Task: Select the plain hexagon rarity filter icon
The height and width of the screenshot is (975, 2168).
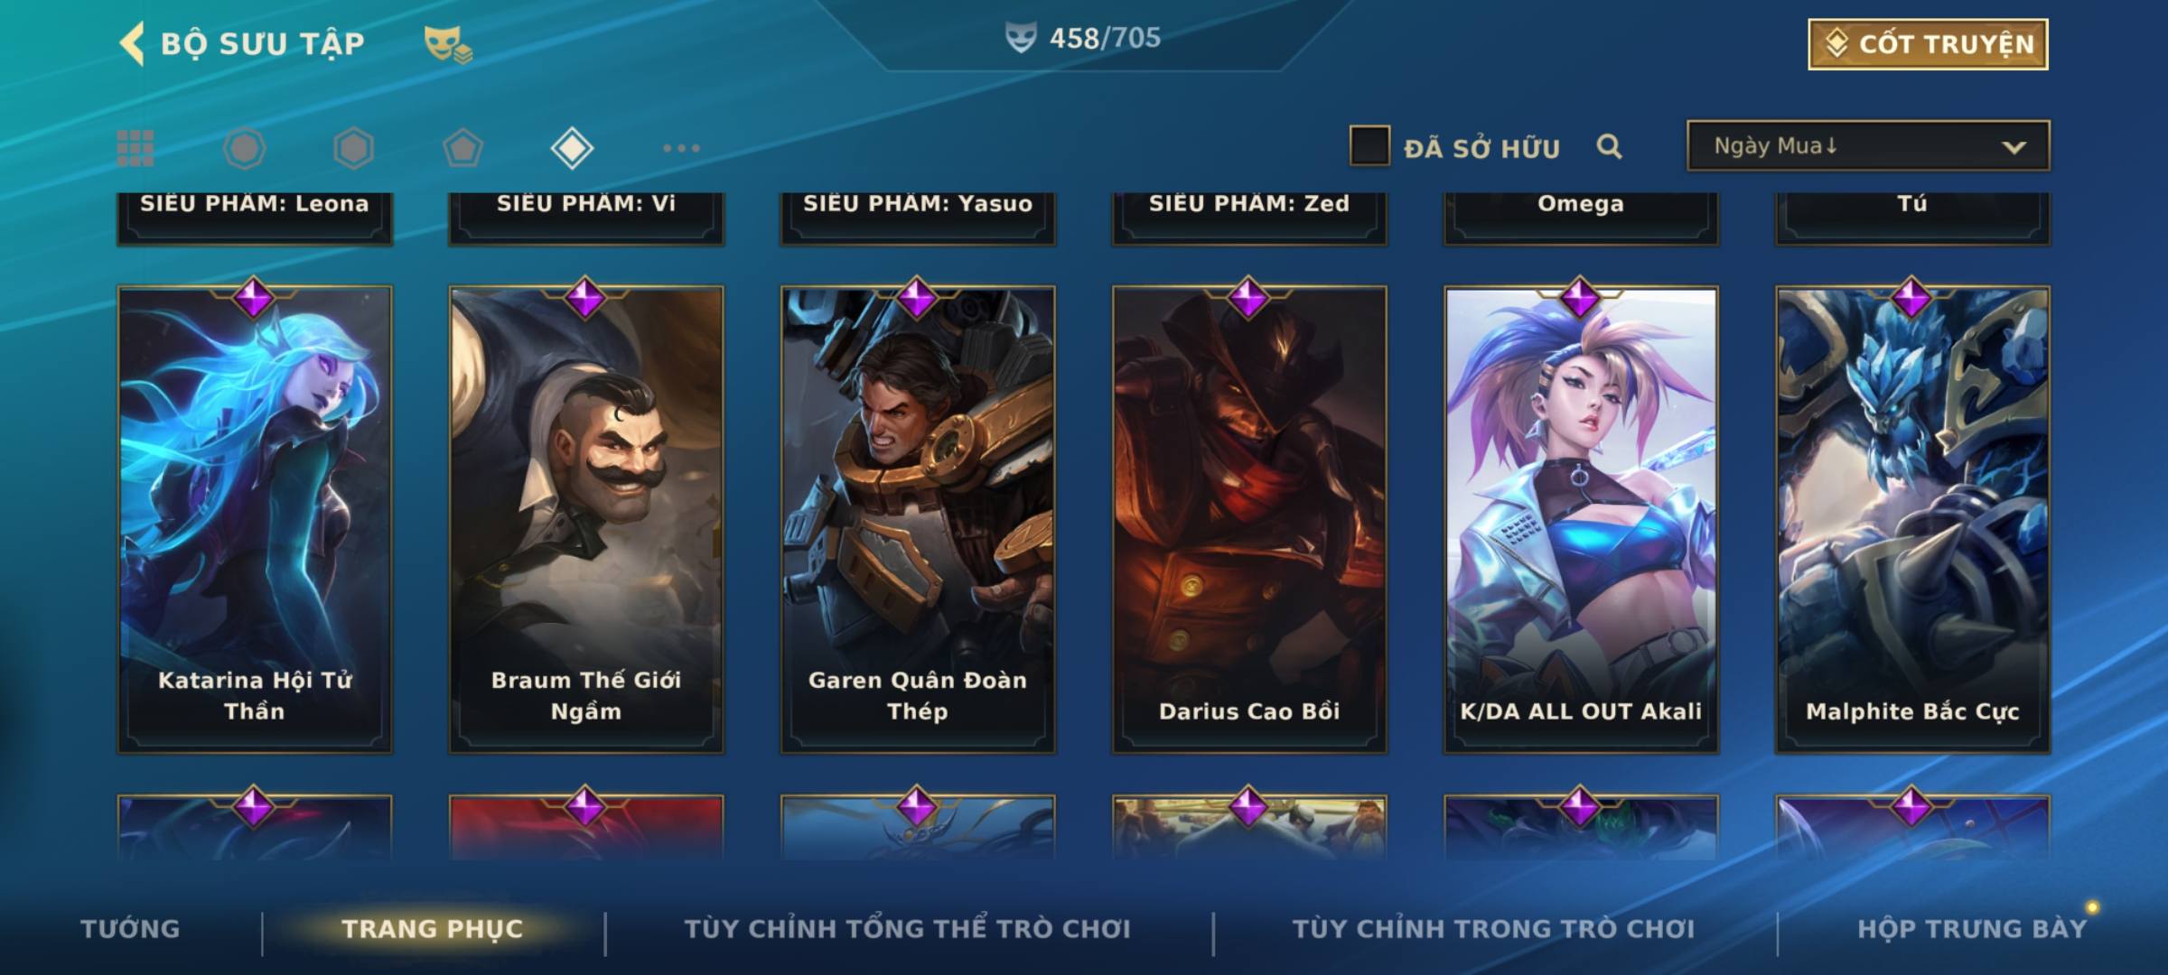Action: (353, 148)
